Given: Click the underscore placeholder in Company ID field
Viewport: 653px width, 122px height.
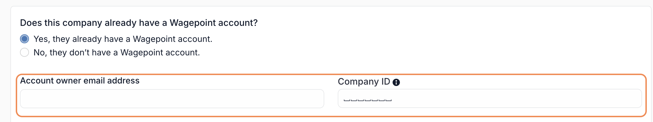Looking at the screenshot, I should coord(368,100).
